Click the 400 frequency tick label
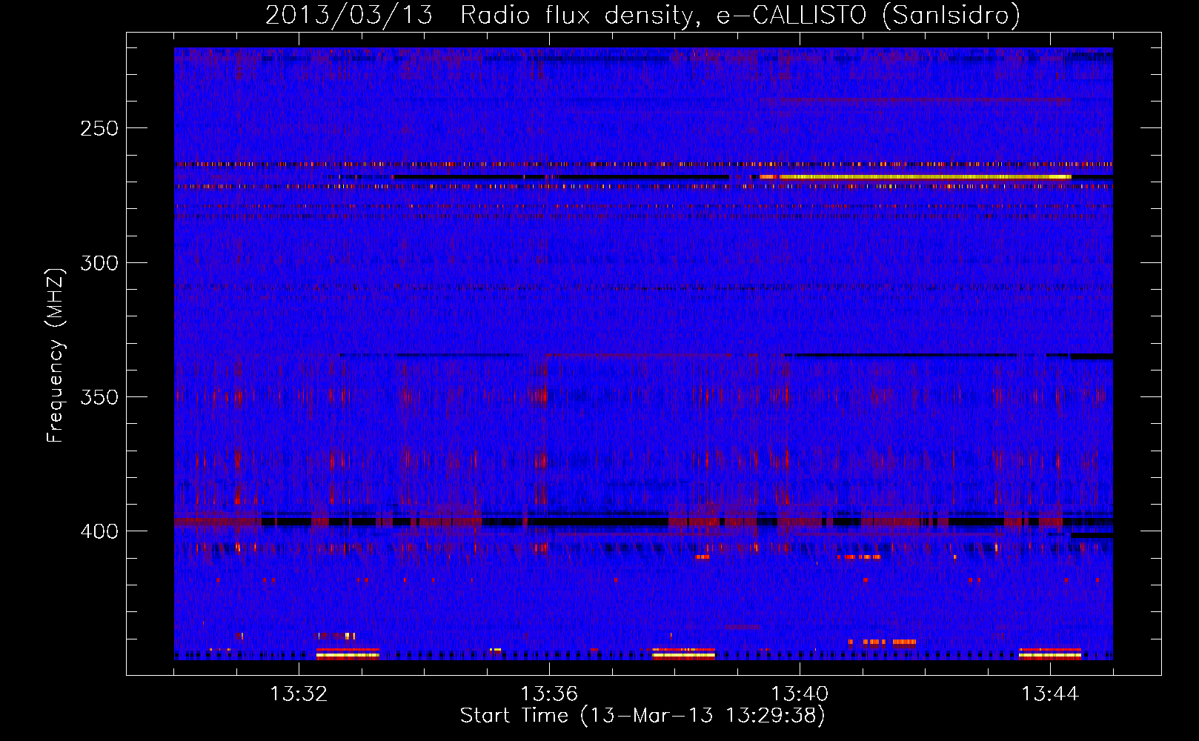The height and width of the screenshot is (741, 1199). (x=99, y=532)
